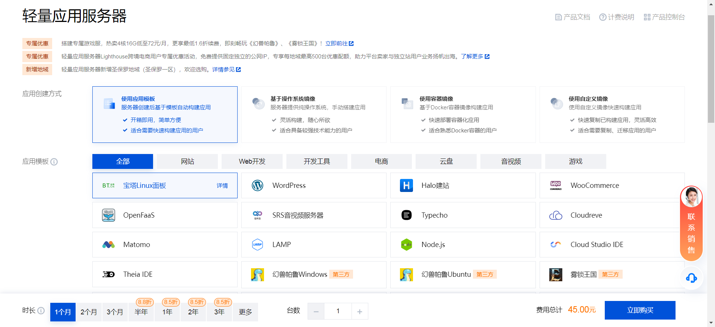Open 详情 link on 宝塔Linux面板
The height and width of the screenshot is (327, 715).
click(x=222, y=186)
